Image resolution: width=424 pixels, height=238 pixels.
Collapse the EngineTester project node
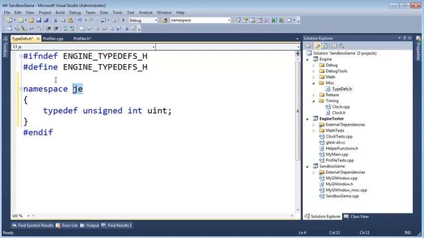(x=307, y=119)
